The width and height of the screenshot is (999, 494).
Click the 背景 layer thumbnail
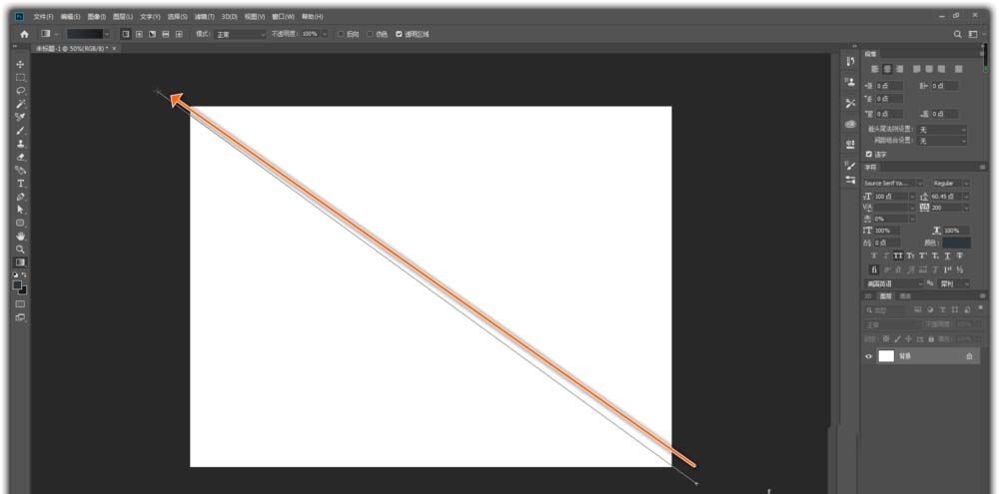(886, 356)
